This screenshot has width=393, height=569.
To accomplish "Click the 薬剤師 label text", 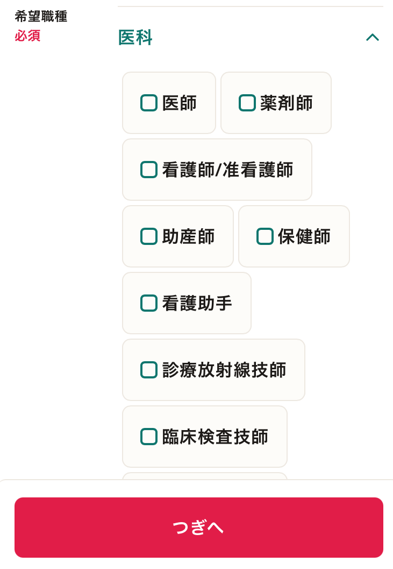I will pos(287,103).
